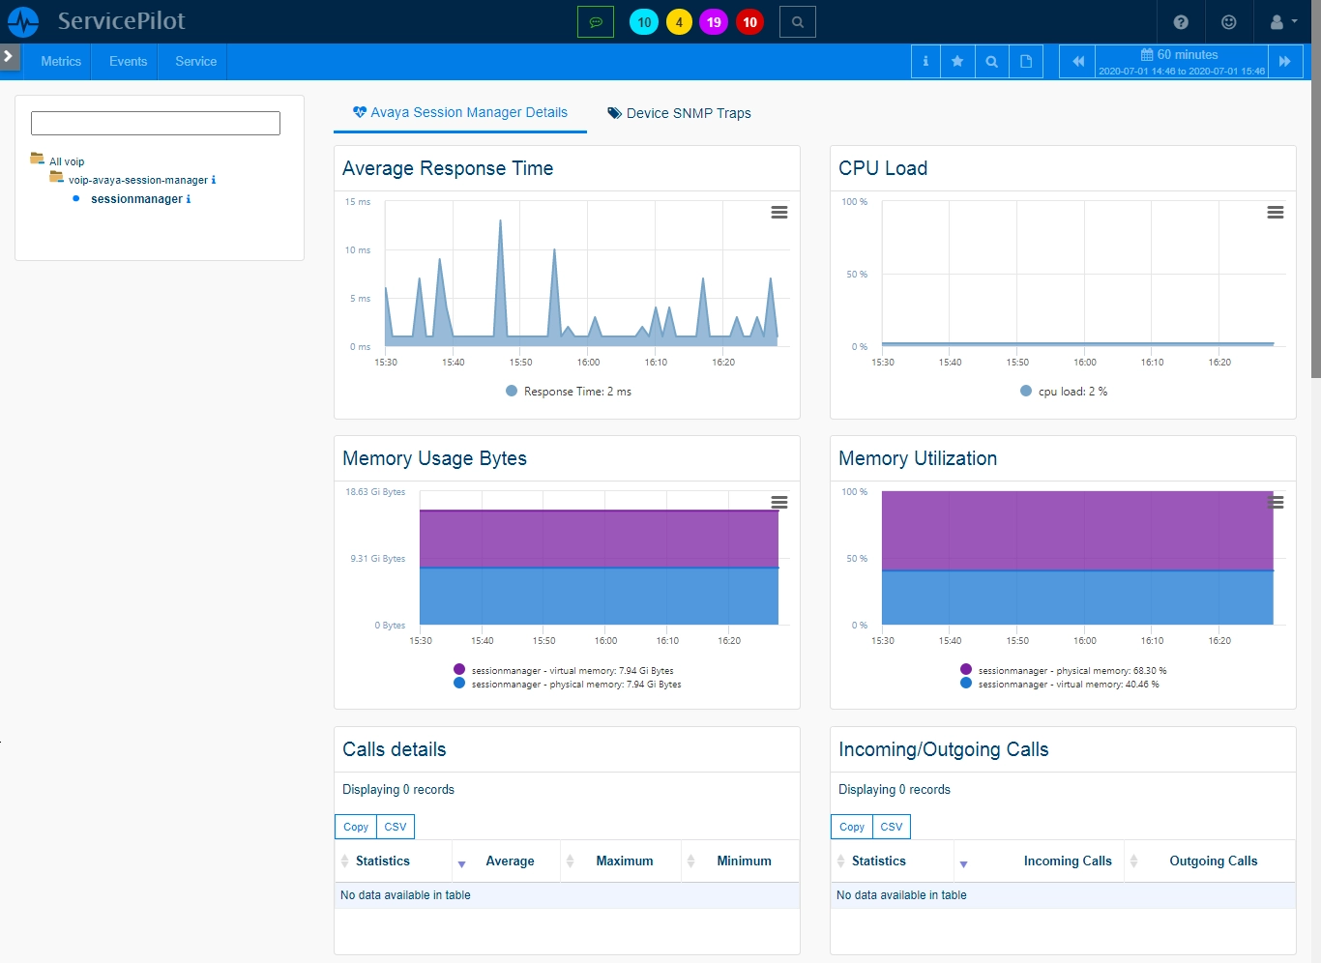Switch to the Device SNMP Traps tab
Image resolution: width=1321 pixels, height=963 pixels.
tap(679, 113)
